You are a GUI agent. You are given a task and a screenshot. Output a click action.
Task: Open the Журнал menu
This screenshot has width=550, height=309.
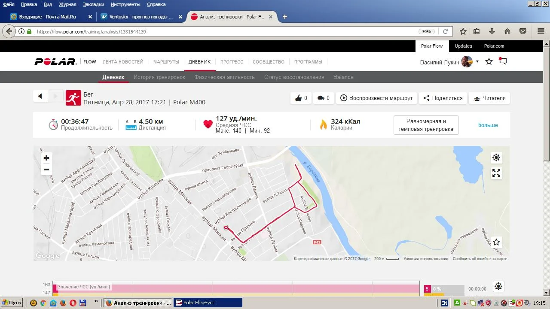tap(67, 4)
